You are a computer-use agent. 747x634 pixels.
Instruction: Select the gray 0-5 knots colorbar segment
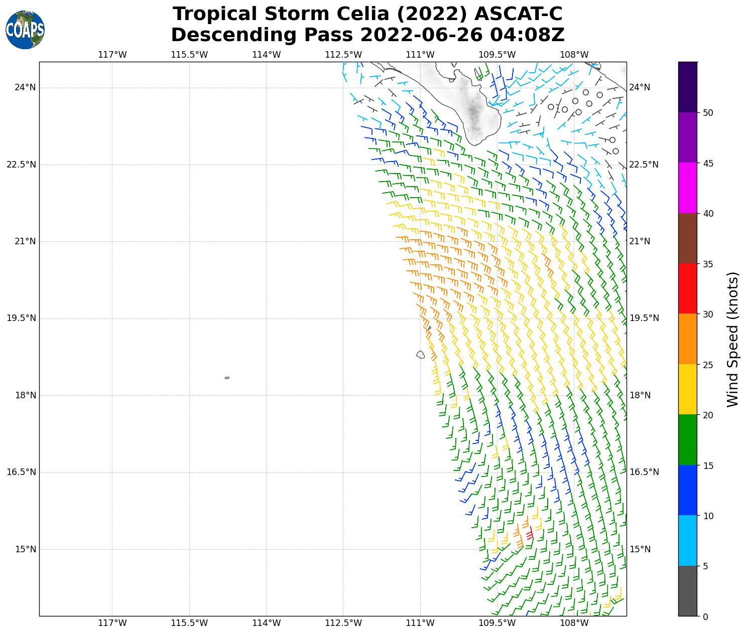point(687,591)
